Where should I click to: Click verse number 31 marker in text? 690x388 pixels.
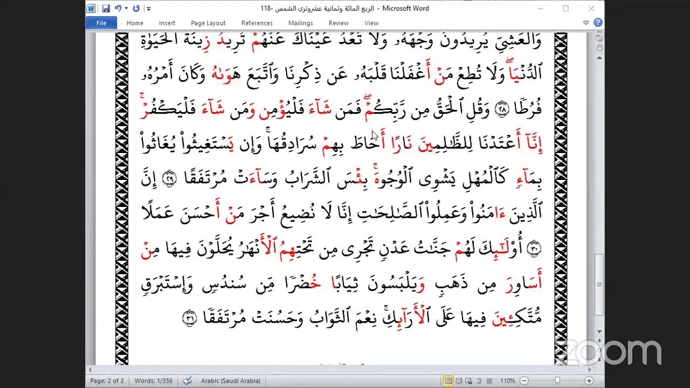[x=189, y=318]
